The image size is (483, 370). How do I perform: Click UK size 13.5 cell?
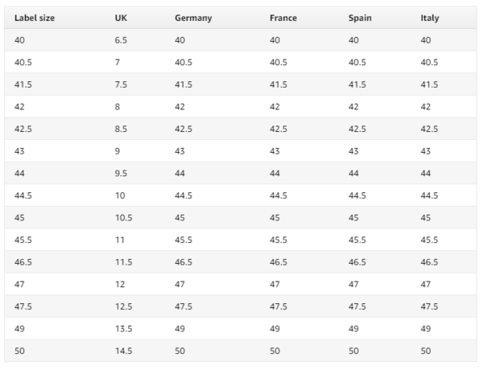coord(123,328)
